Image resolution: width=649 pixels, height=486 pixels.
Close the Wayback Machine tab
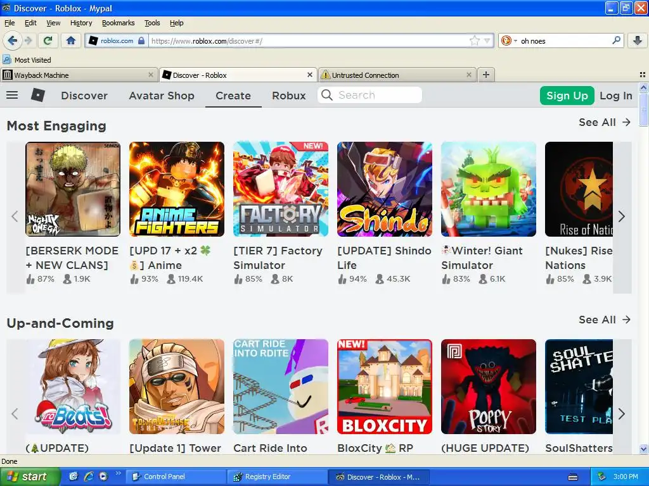pos(151,75)
